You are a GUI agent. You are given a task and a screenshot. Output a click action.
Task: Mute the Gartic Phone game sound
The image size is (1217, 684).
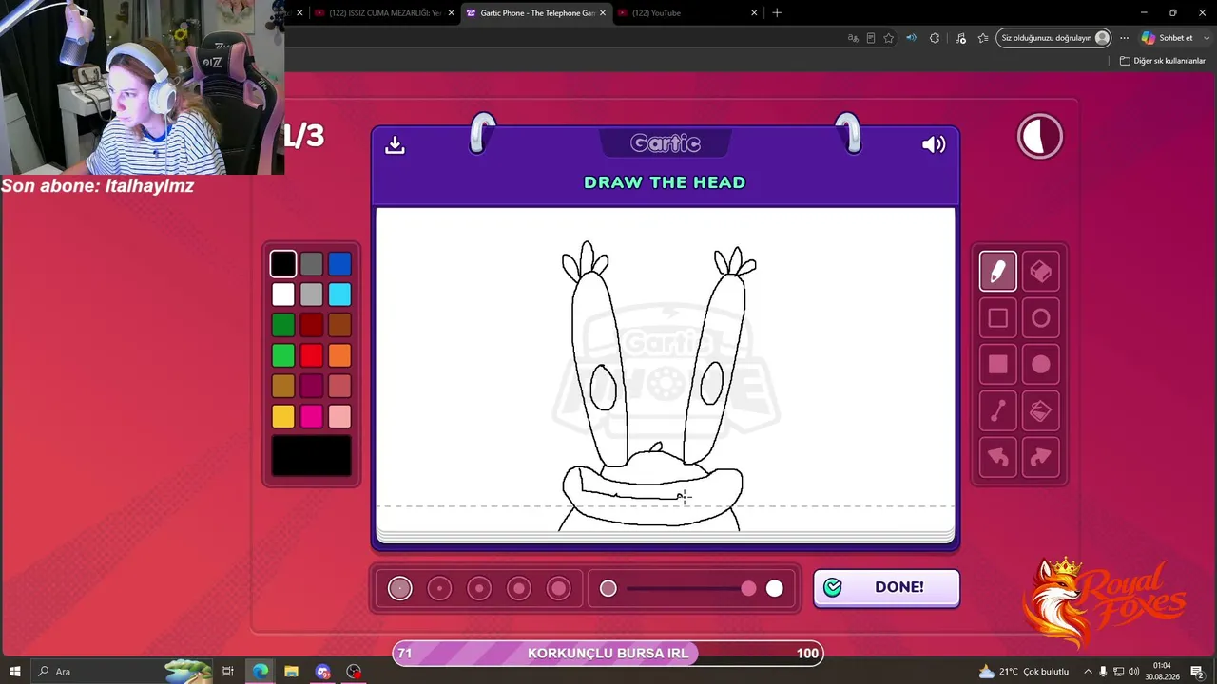click(934, 144)
